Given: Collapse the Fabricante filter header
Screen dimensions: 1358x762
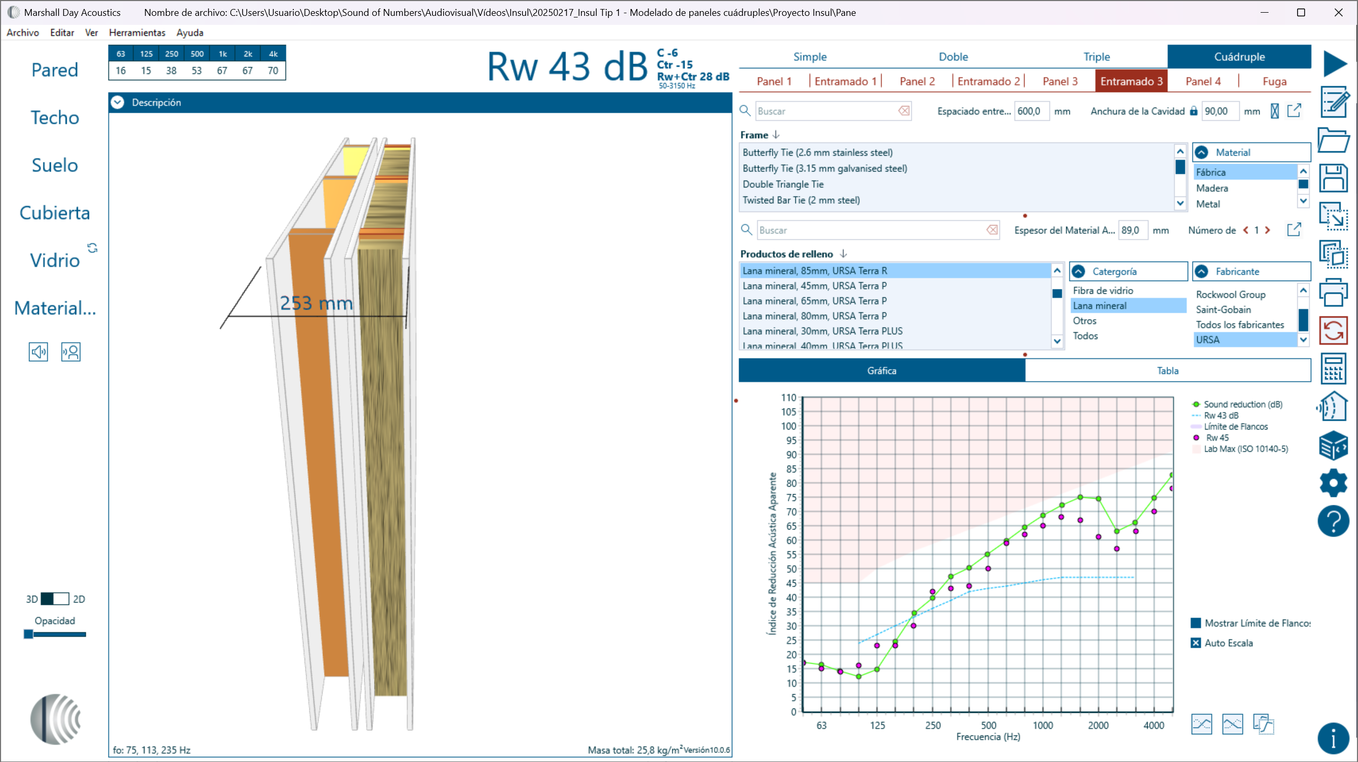Looking at the screenshot, I should pyautogui.click(x=1202, y=271).
